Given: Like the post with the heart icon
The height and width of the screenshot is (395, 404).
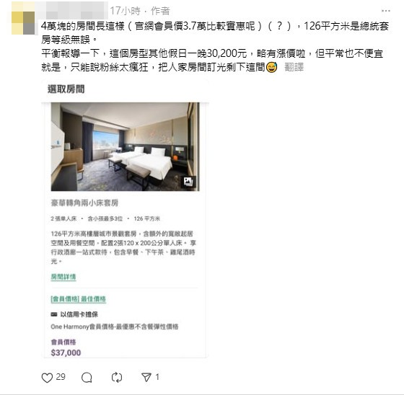Looking at the screenshot, I should pos(47,378).
